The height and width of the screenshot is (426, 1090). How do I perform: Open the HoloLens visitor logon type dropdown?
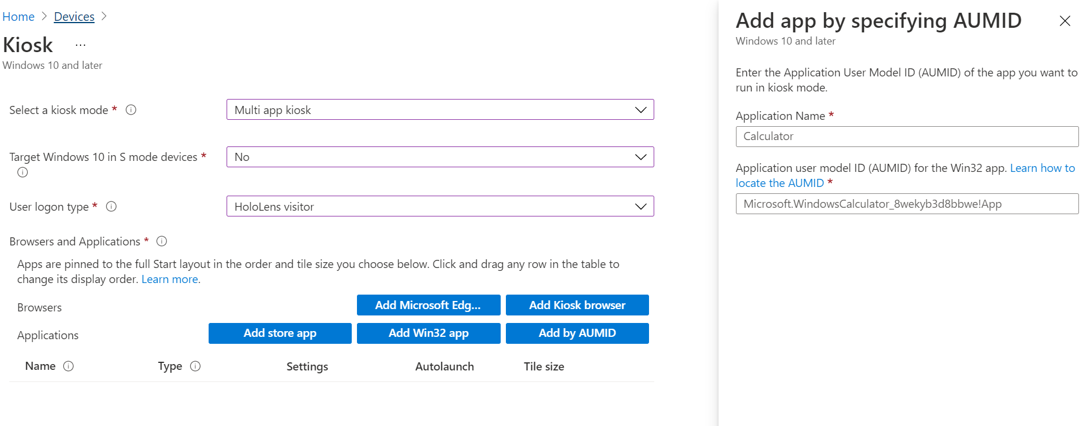[x=440, y=207]
